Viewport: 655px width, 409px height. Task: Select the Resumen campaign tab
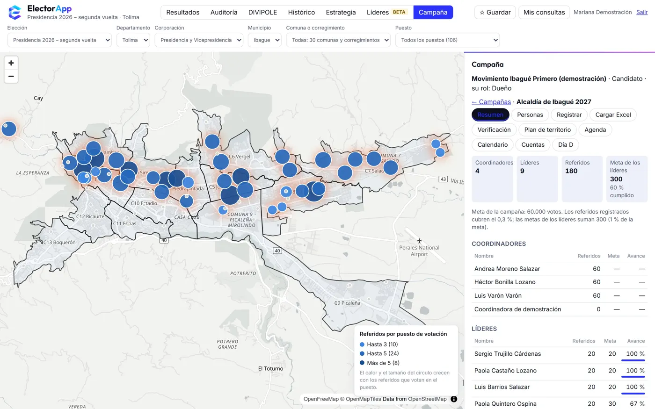pos(490,115)
